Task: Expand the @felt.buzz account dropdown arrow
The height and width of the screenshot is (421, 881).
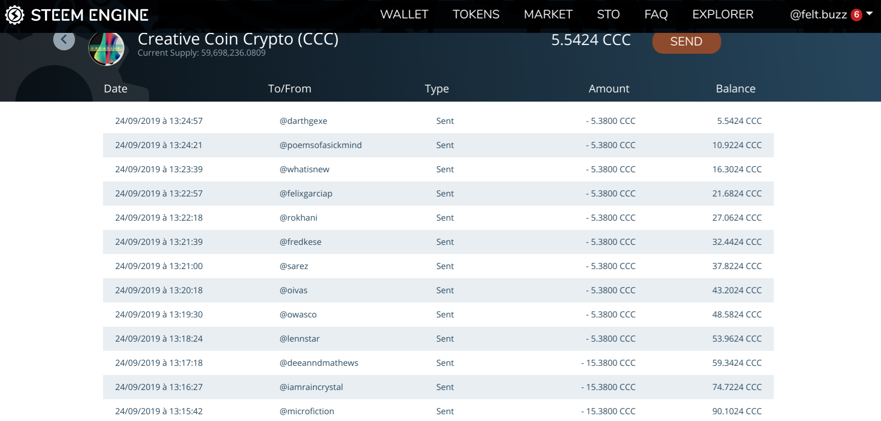Action: [x=869, y=14]
